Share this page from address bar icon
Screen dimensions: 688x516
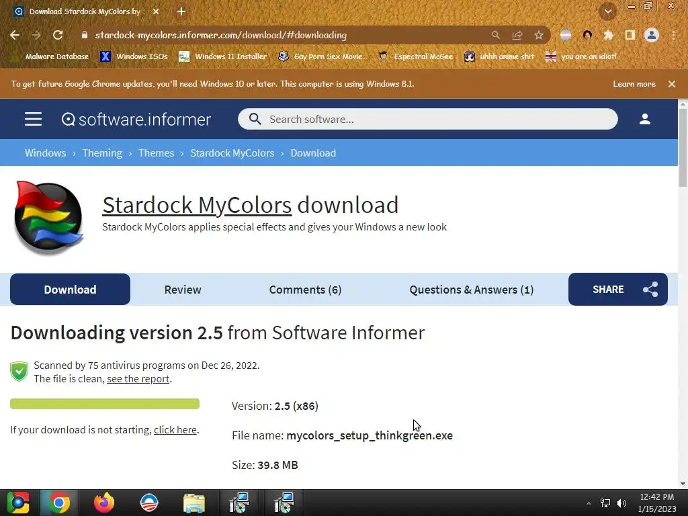click(x=517, y=35)
